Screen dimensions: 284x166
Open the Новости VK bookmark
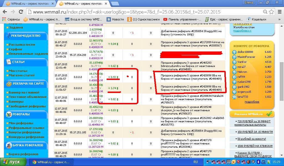109,19
